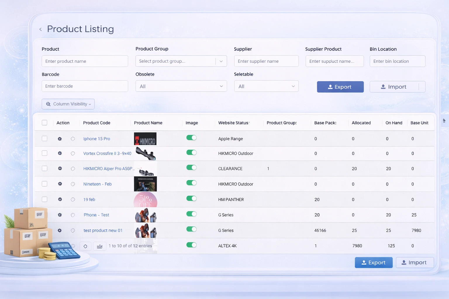
Task: Click the Enter barcode input field
Action: click(x=85, y=86)
